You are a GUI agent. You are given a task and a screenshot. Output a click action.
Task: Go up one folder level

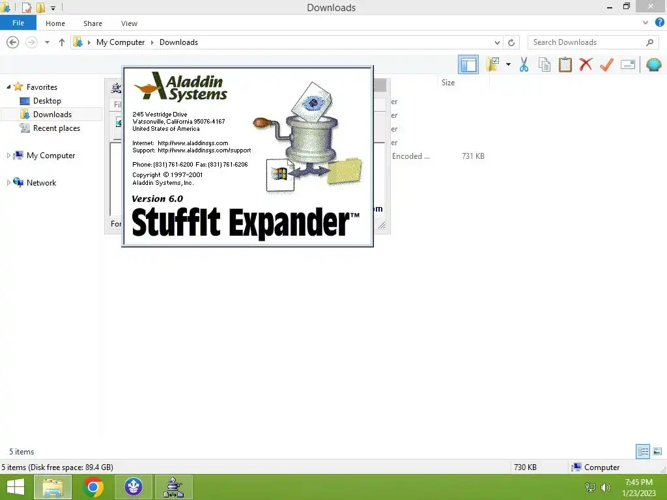(62, 42)
